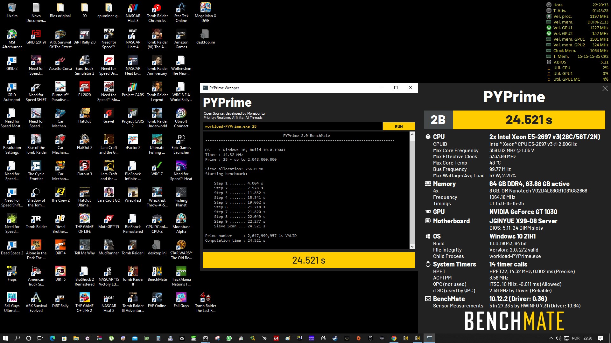
Task: Click the 'Sieve allocation: 256.0 MB' line
Action: [234, 169]
